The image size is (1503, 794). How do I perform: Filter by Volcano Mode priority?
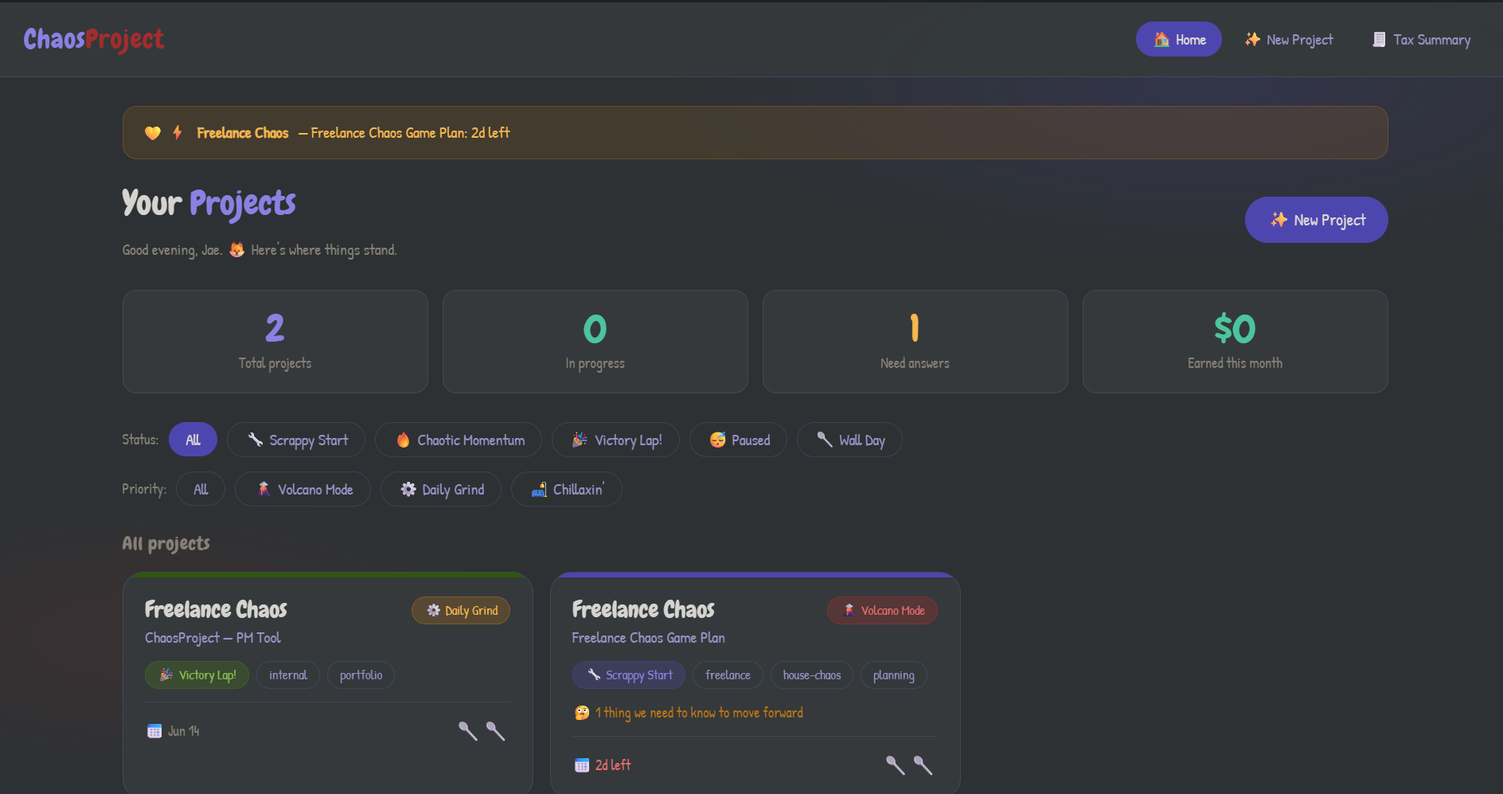point(303,489)
